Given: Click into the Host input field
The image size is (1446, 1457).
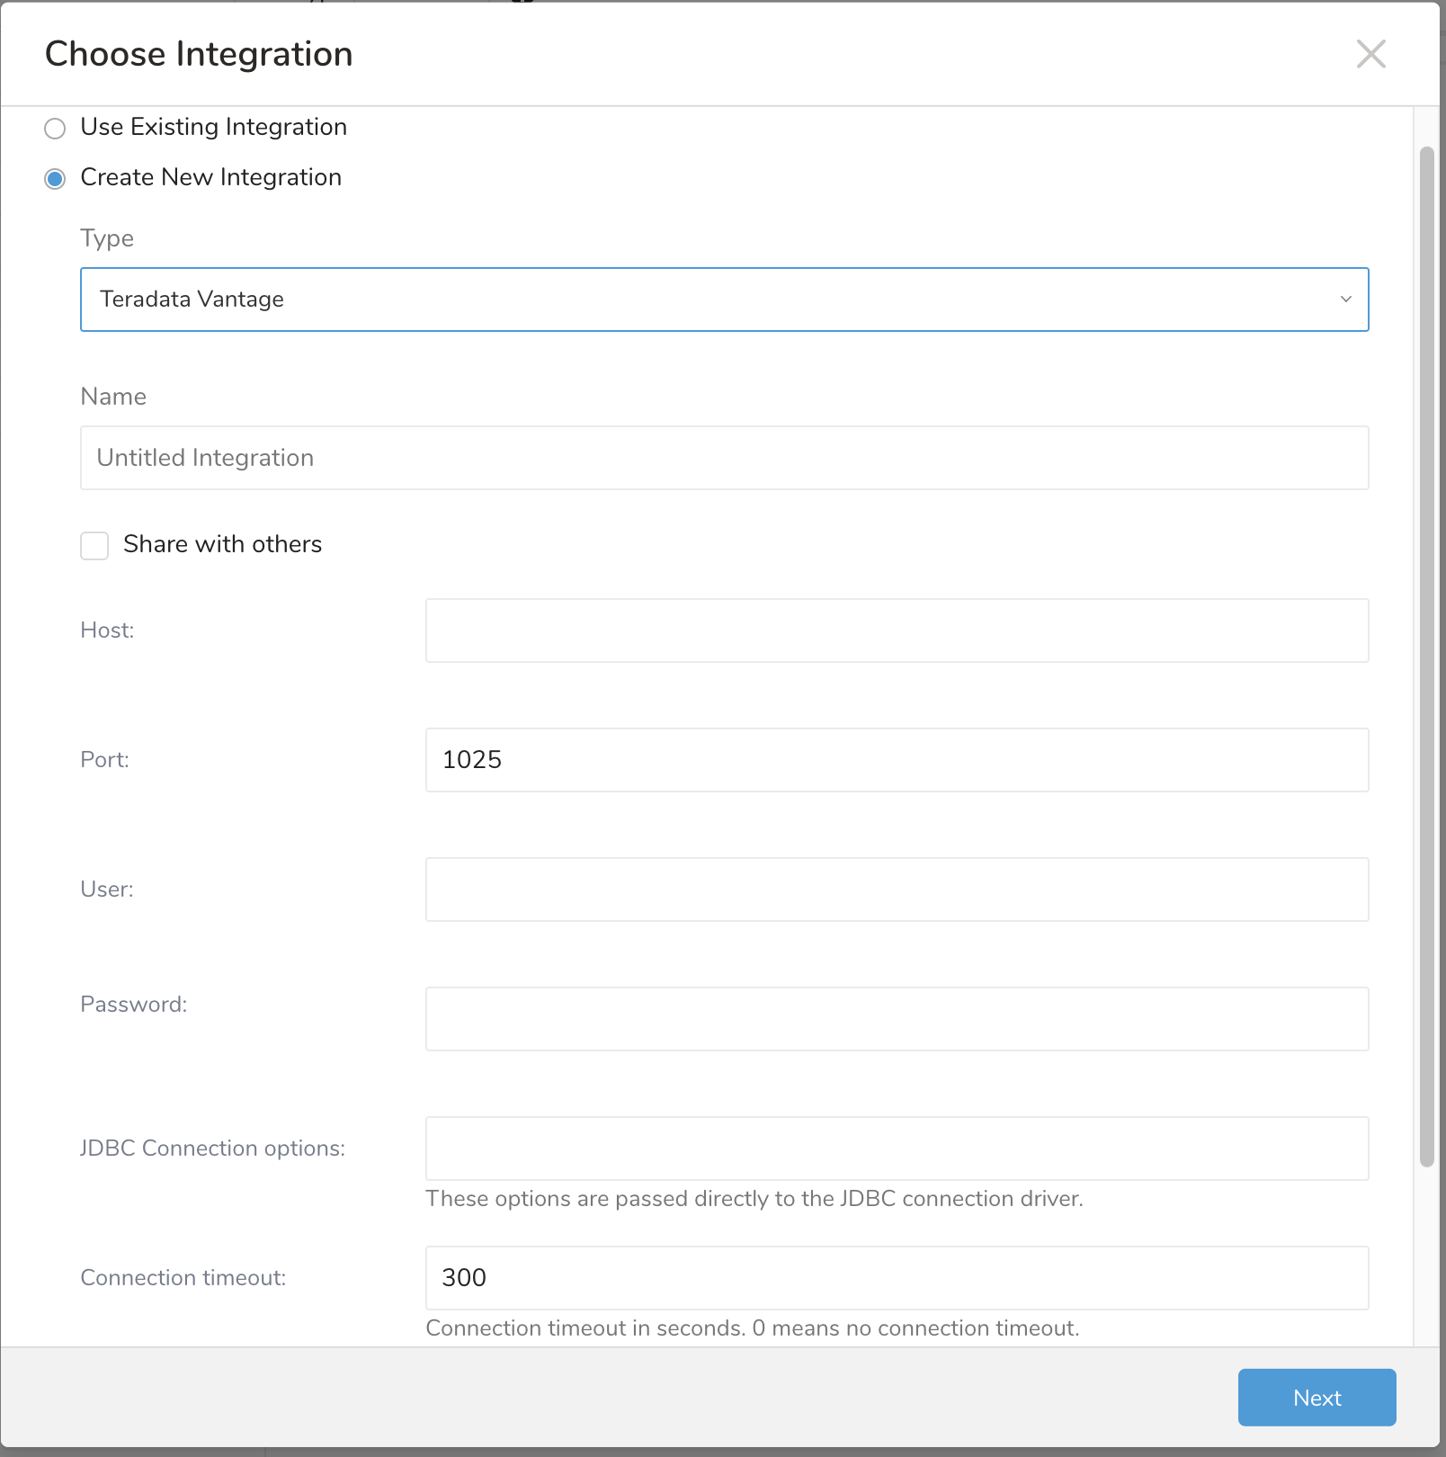Looking at the screenshot, I should click(897, 630).
